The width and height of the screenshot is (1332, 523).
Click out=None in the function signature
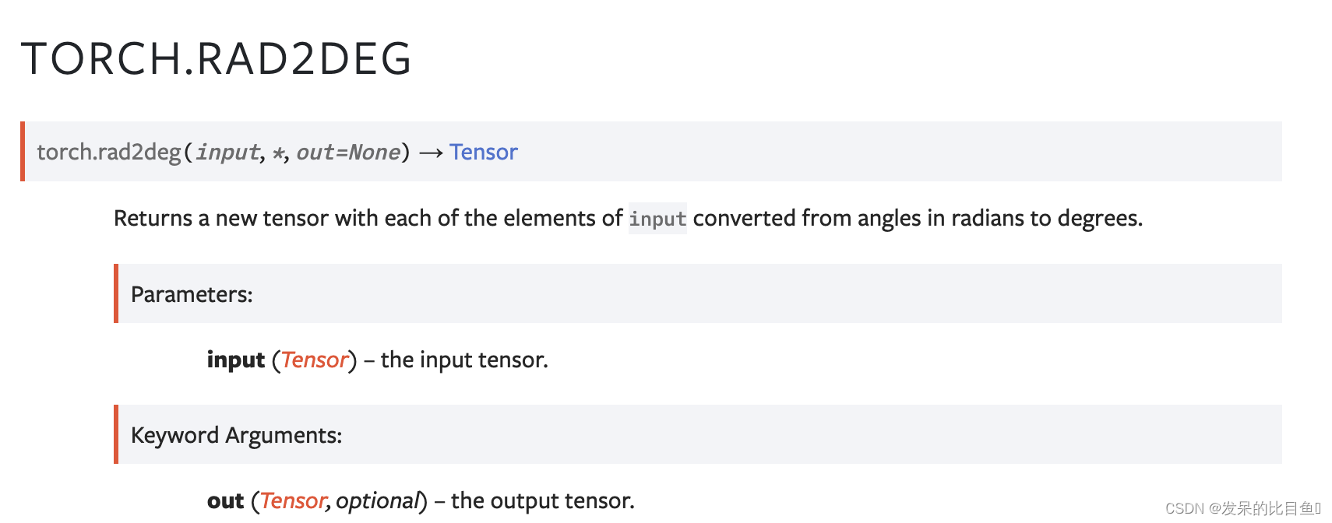click(348, 152)
